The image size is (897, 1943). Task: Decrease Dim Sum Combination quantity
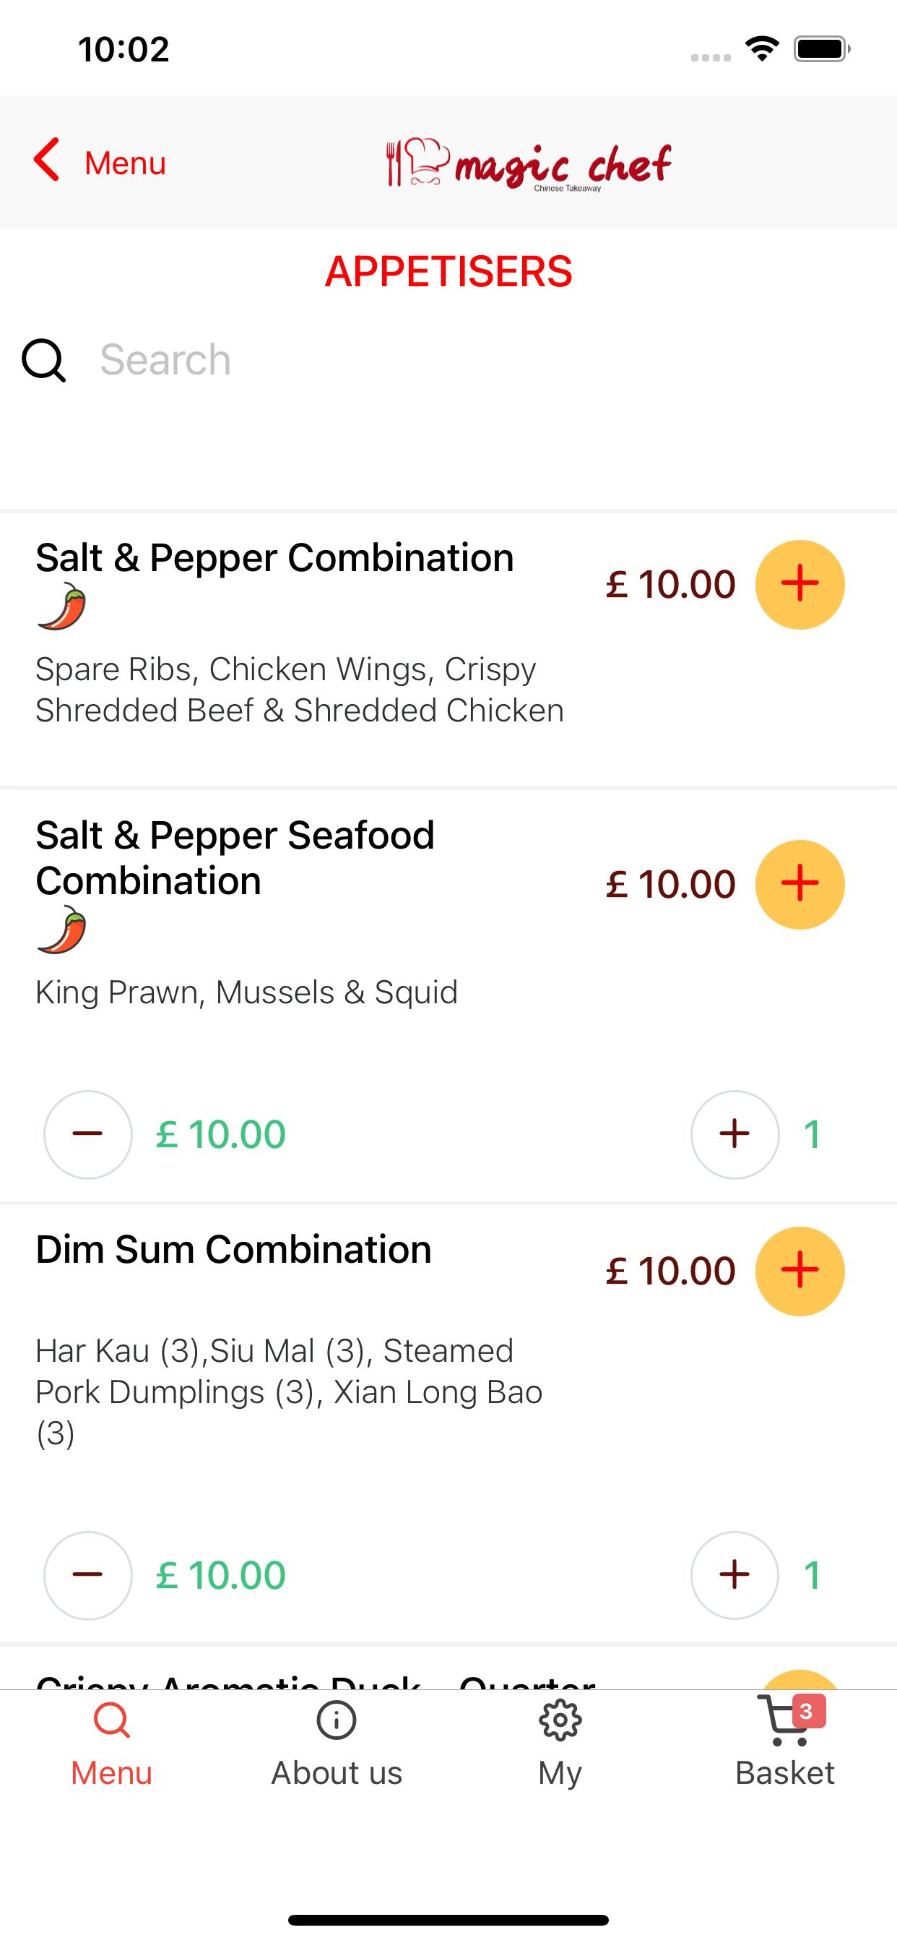88,1575
